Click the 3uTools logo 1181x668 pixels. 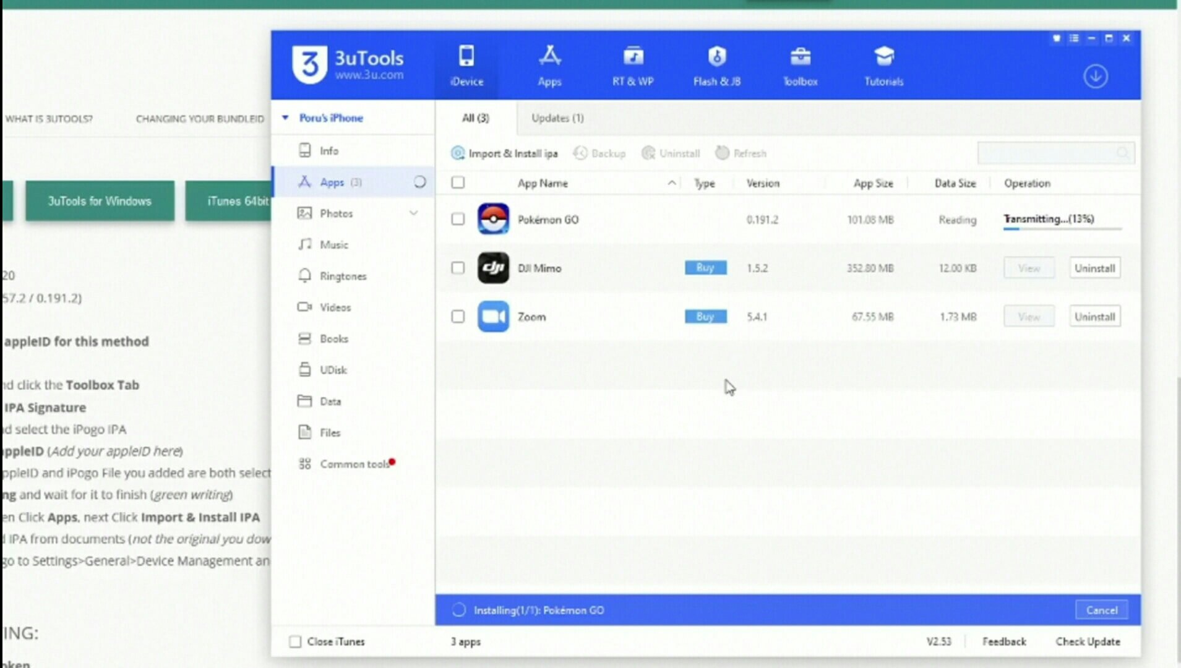click(348, 65)
